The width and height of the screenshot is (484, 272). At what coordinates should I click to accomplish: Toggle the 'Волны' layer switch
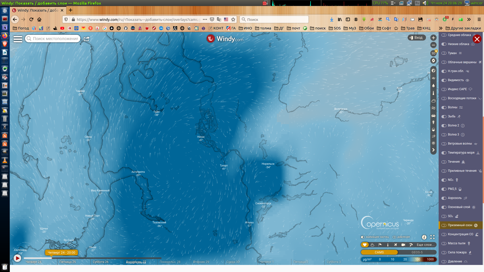coord(444,108)
